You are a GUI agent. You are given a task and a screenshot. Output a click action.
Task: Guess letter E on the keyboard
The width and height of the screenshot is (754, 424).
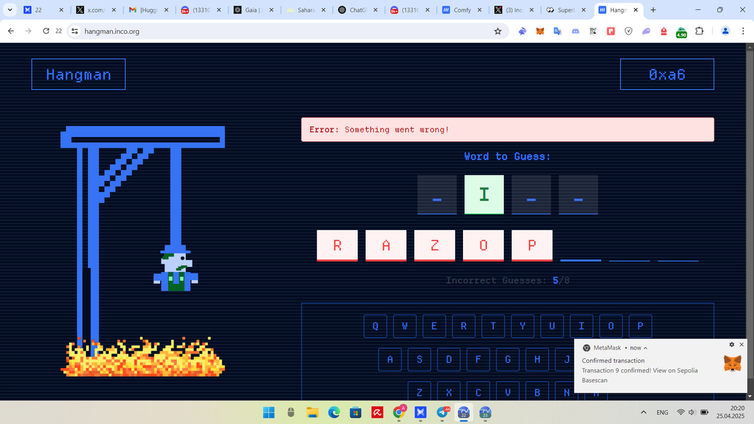(x=434, y=326)
